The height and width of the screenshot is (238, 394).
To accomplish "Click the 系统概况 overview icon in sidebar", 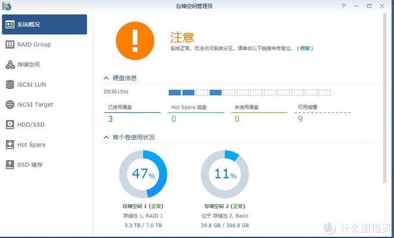I will coord(10,24).
